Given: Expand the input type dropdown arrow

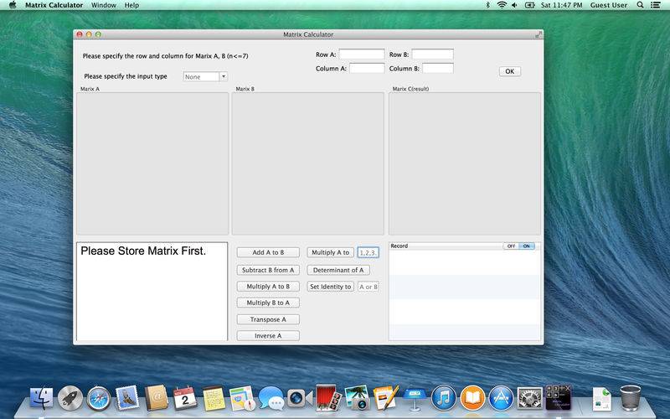Looking at the screenshot, I should 224,76.
